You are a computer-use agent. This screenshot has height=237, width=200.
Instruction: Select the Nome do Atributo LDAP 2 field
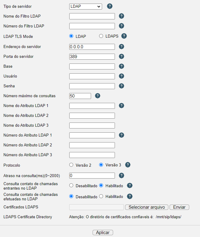point(92,115)
